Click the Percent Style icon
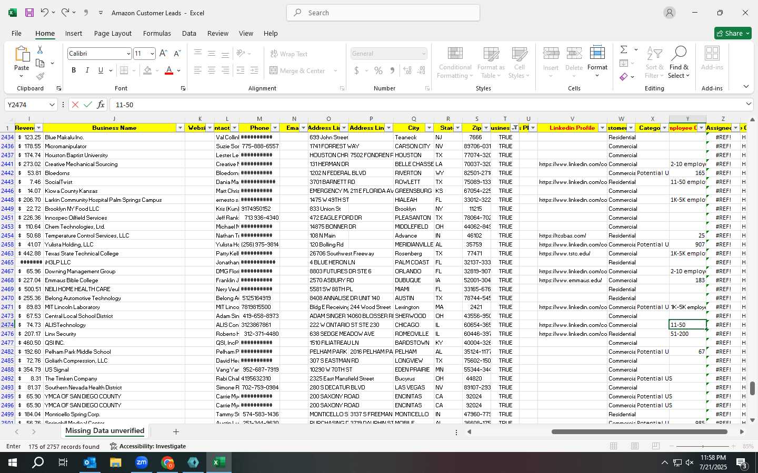Image resolution: width=758 pixels, height=473 pixels. pos(378,70)
